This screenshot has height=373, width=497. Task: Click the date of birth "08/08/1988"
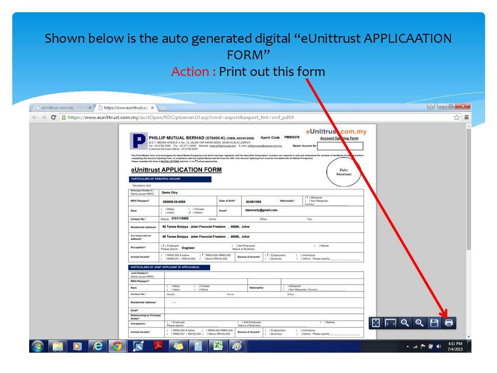pos(254,202)
